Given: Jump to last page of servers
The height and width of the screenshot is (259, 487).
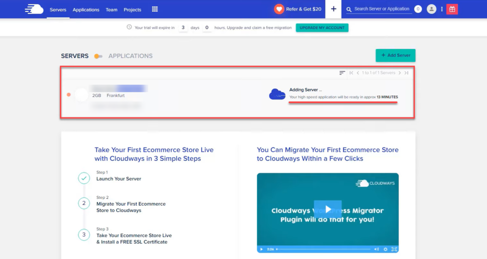Looking at the screenshot, I should click(406, 73).
